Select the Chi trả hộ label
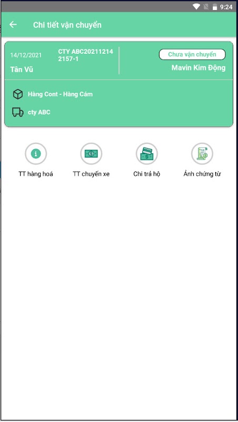The width and height of the screenshot is (238, 422). (x=147, y=174)
